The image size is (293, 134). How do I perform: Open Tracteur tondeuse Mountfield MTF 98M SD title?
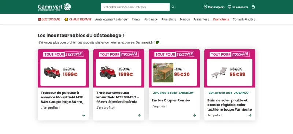(118, 97)
